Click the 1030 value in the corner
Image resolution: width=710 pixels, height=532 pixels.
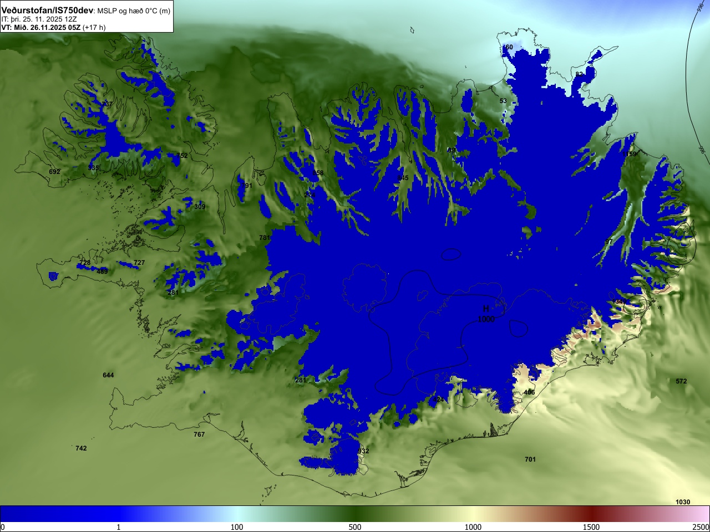coord(683,502)
